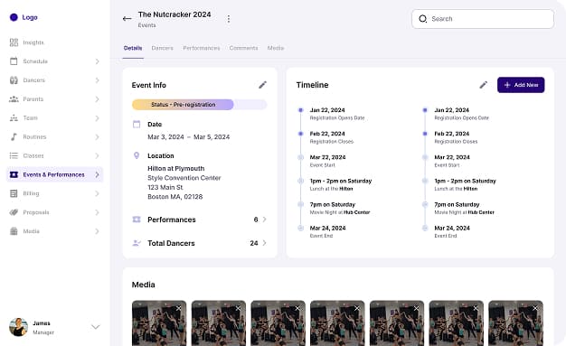Expand the Billing menu chevron
This screenshot has height=346, width=566.
[97, 193]
